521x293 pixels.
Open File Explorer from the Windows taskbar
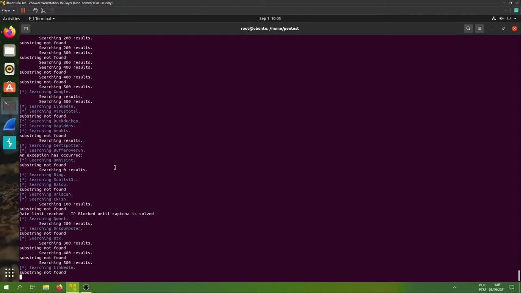pyautogui.click(x=46, y=287)
